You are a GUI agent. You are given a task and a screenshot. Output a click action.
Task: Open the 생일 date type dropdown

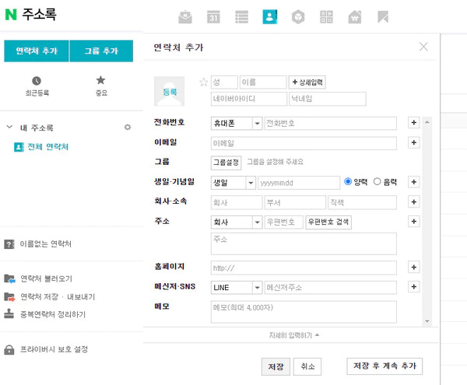click(x=233, y=182)
